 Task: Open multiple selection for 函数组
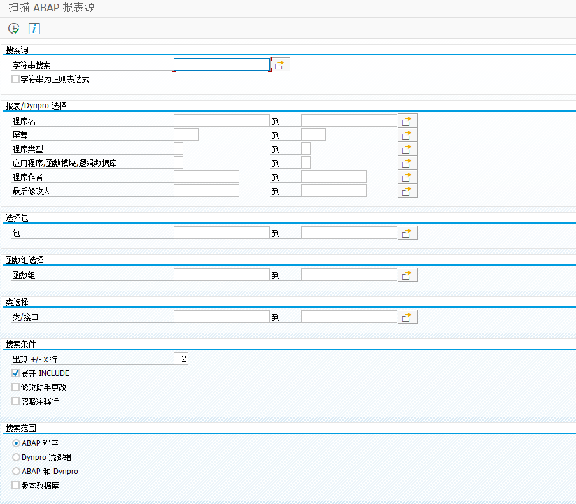(x=407, y=274)
